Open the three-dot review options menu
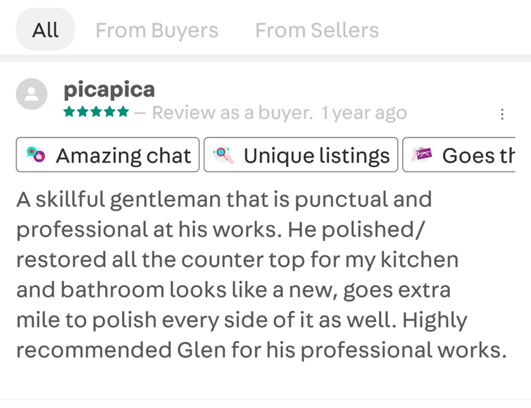The image size is (531, 408). tap(501, 114)
